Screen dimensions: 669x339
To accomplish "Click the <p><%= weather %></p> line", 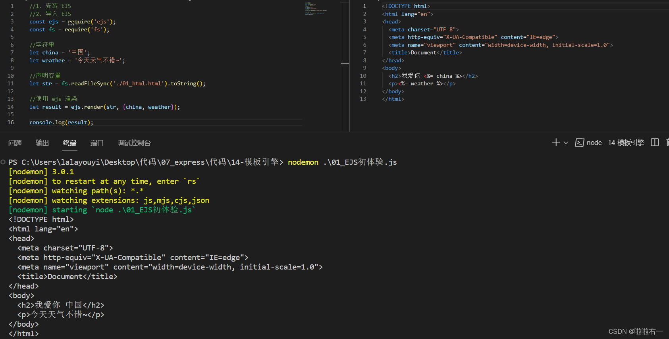I will [422, 83].
